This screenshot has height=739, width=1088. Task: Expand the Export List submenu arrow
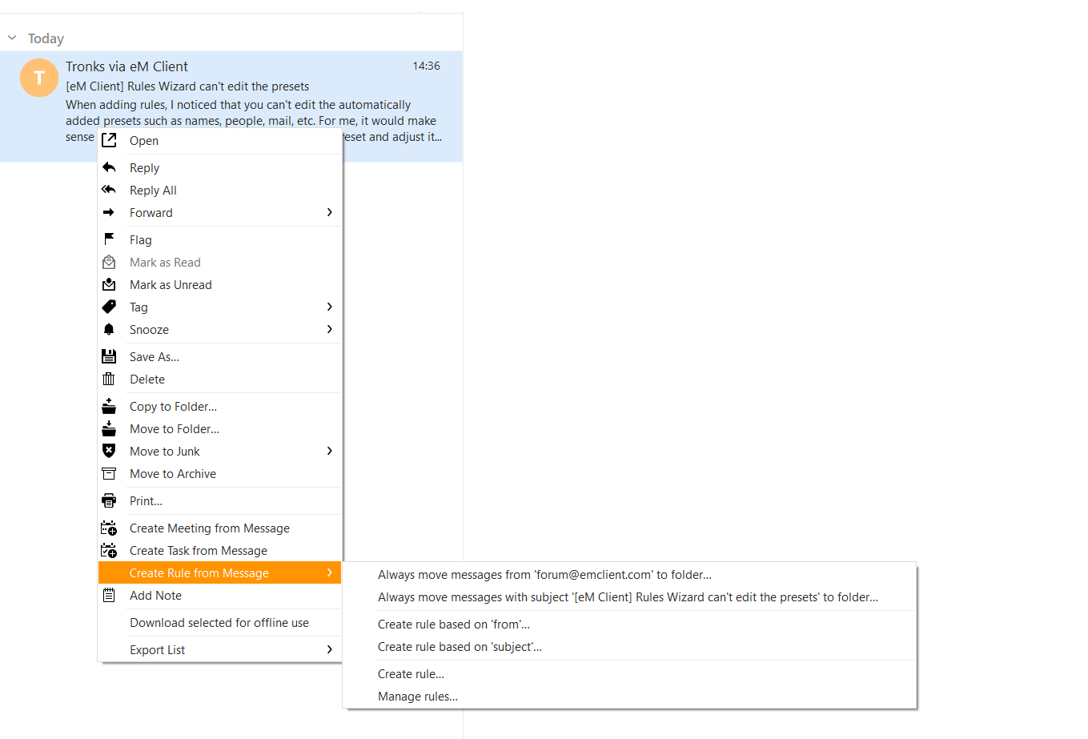(329, 649)
